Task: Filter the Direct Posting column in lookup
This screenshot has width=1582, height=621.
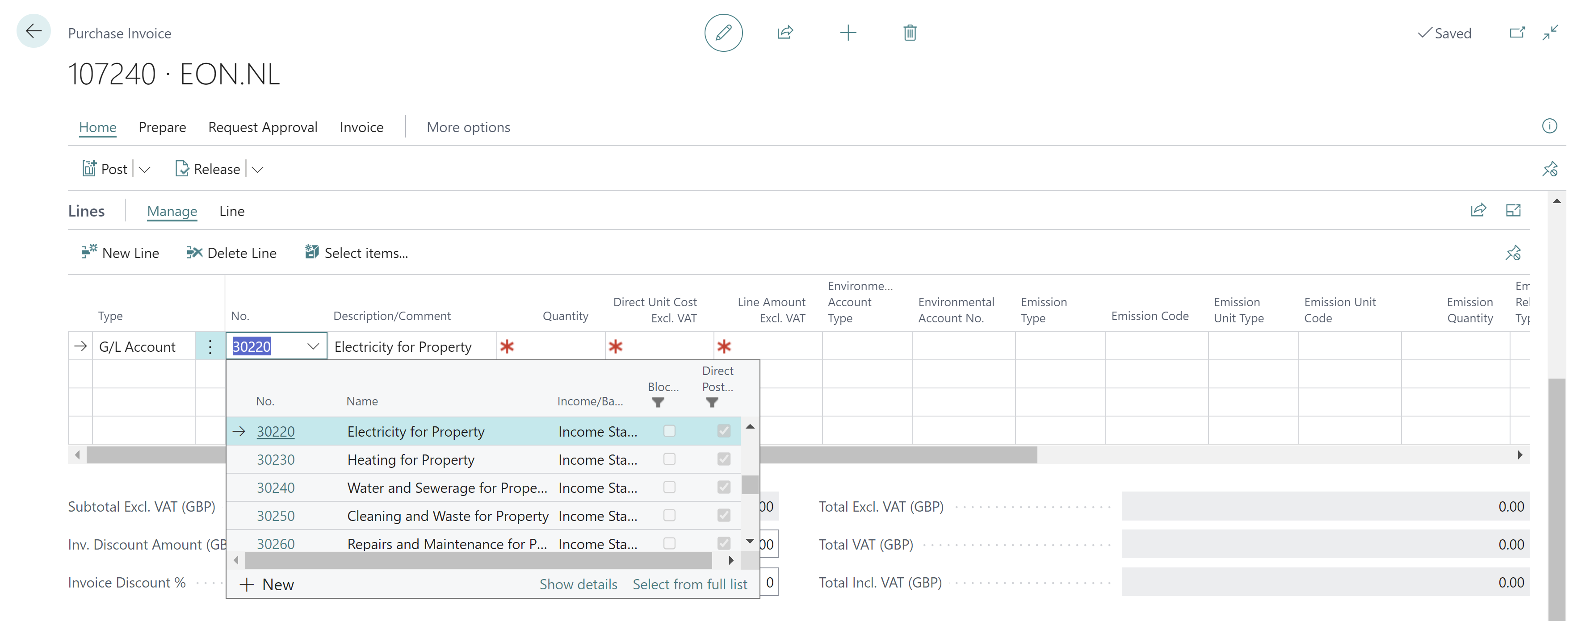Action: click(x=712, y=403)
